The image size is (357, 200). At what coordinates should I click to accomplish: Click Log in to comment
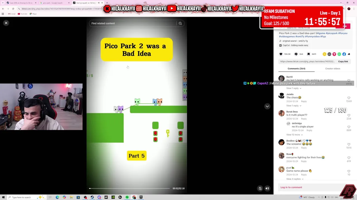[291, 187]
